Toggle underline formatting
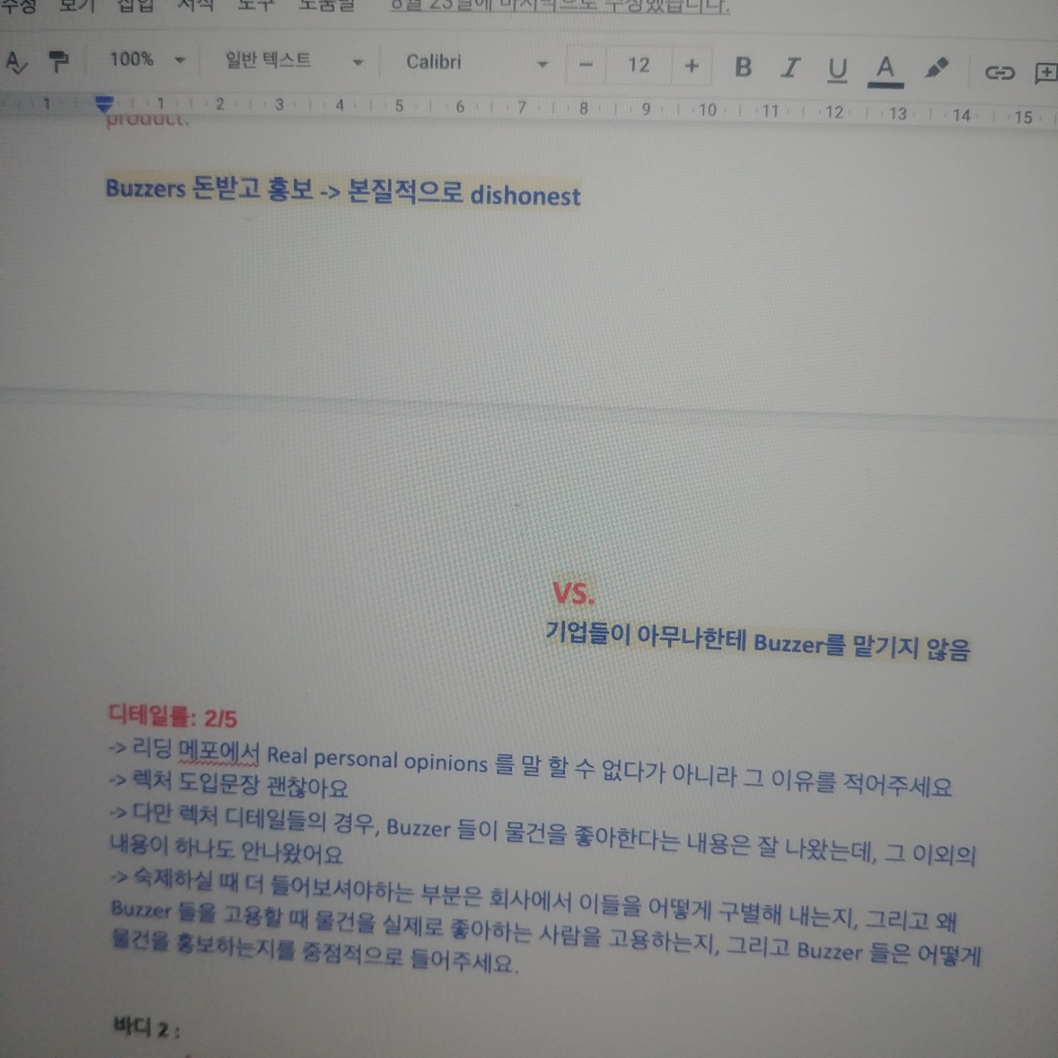This screenshot has width=1058, height=1058. (837, 70)
